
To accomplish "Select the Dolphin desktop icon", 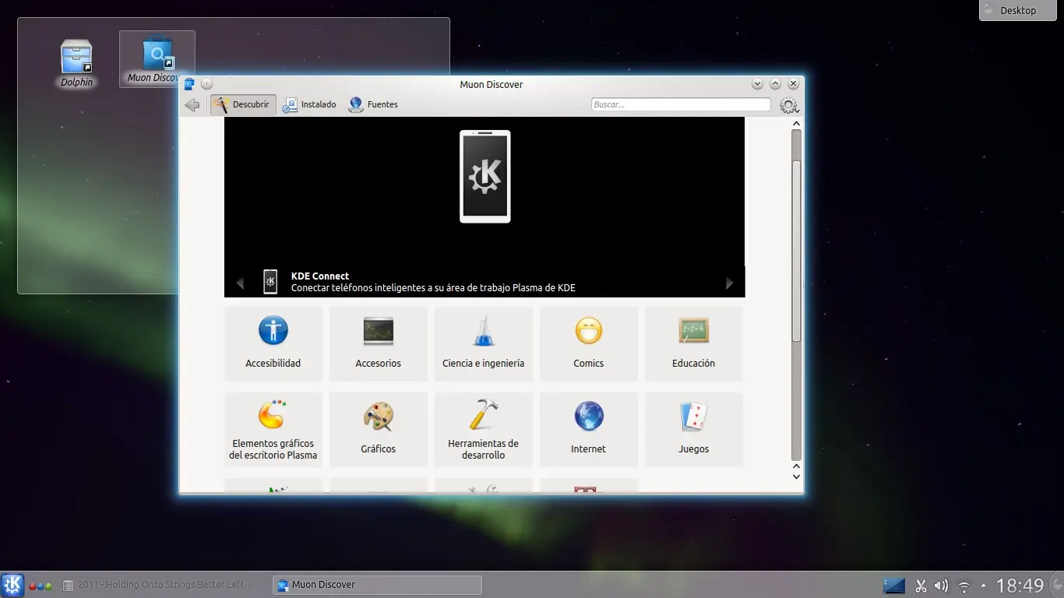I will tap(76, 63).
